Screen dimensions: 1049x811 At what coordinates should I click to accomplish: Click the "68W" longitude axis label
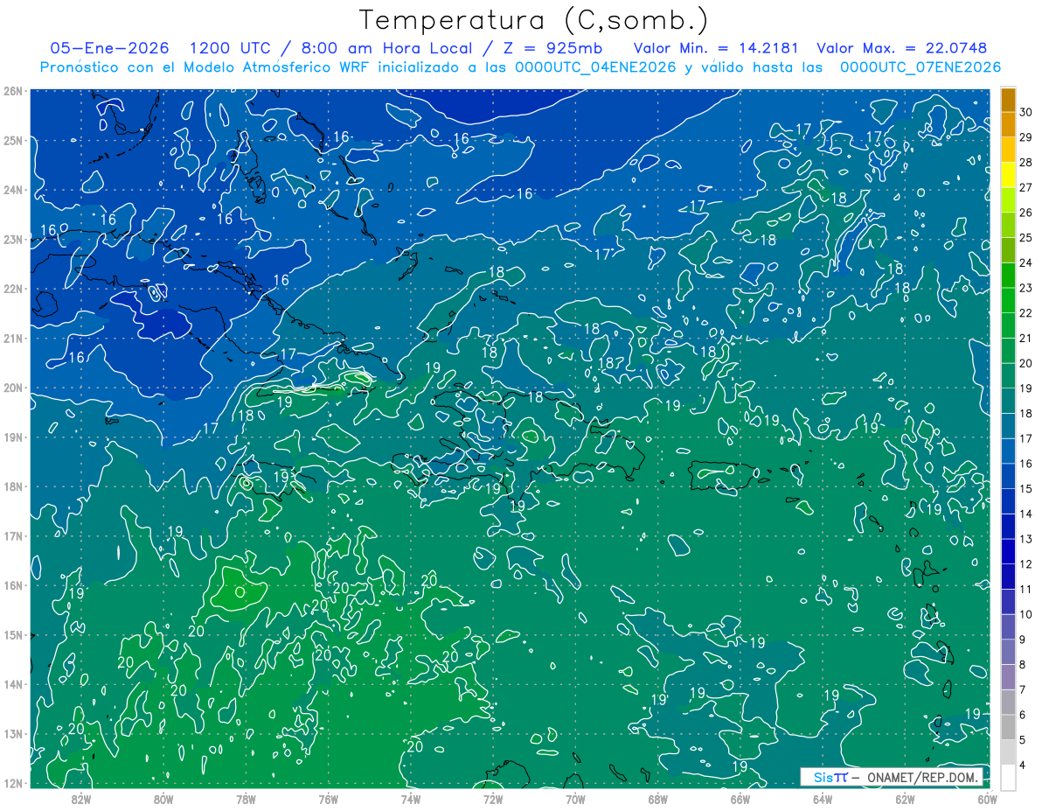point(658,799)
